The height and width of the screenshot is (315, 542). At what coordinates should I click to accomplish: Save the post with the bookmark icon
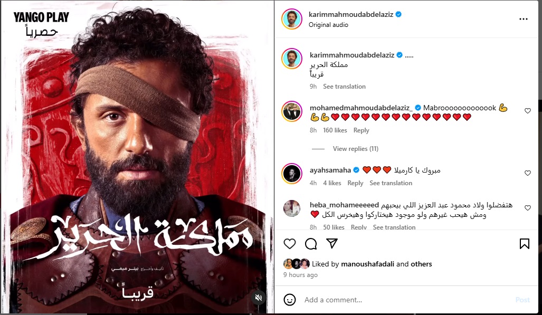(525, 244)
